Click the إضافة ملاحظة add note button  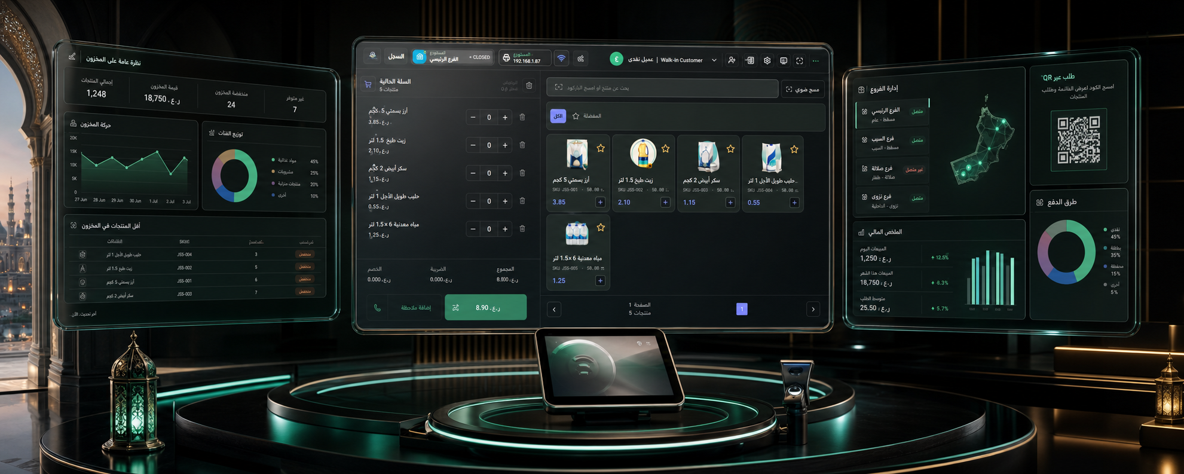pos(415,308)
